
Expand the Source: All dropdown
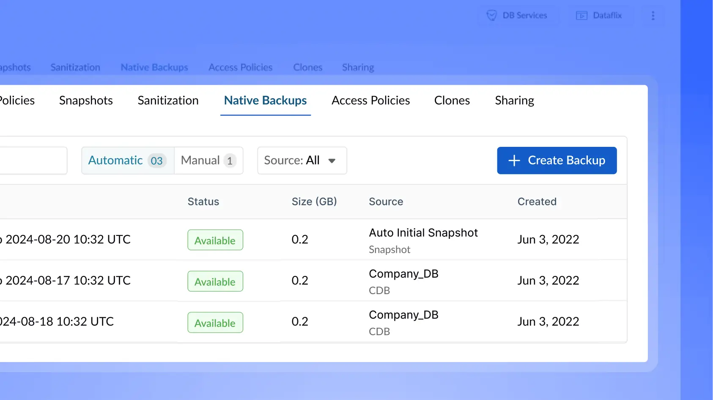302,160
